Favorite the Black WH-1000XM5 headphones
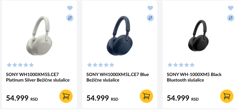 pyautogui.click(x=231, y=8)
